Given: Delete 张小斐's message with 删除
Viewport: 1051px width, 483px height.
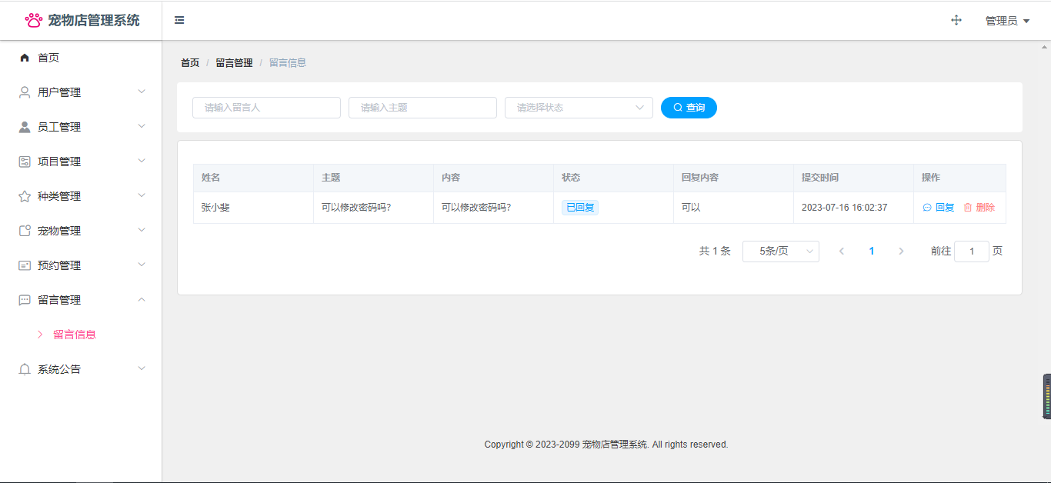Looking at the screenshot, I should (x=979, y=208).
